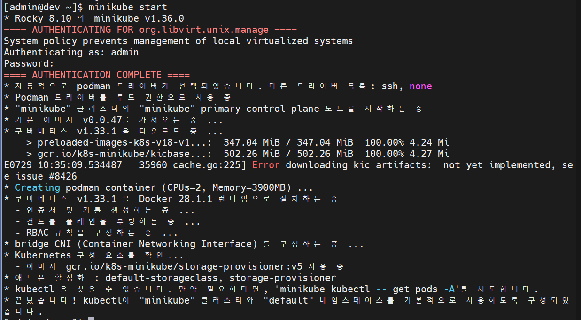Click the '[admin@dev ~]$' shell prompt
The width and height of the screenshot is (581, 320).
point(43,7)
